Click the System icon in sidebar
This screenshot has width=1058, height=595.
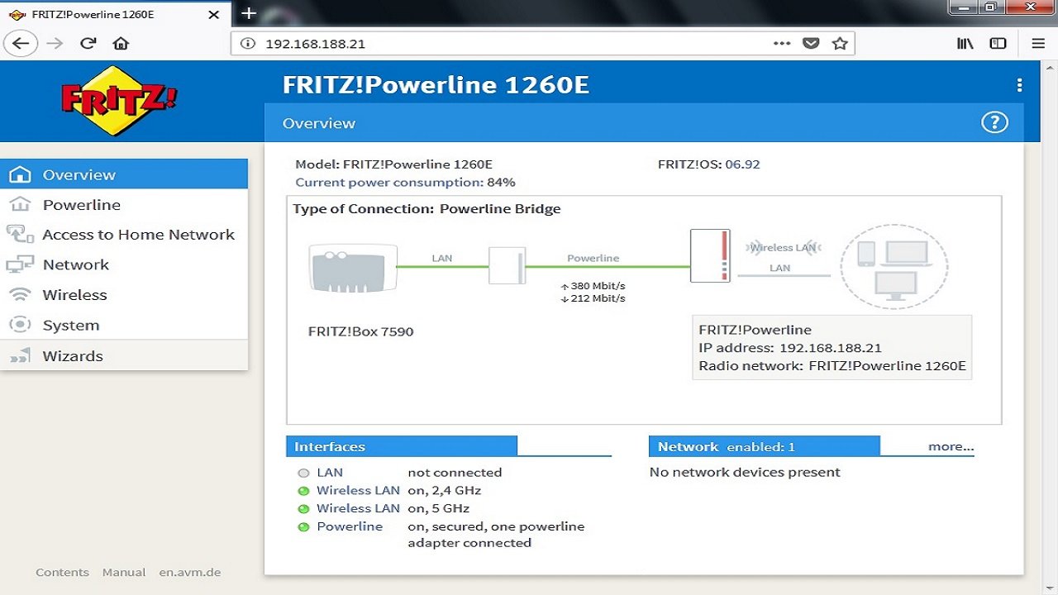click(x=20, y=326)
